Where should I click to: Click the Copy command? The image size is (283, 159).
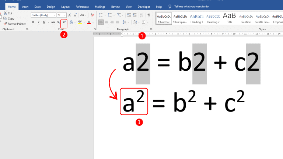[9, 18]
